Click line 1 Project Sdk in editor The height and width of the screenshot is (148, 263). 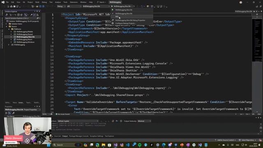86,14
